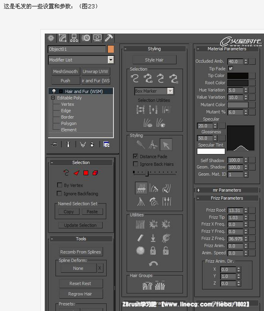This screenshot has height=311, width=264.
Task: Toggle Show End Result icon
Action: [68, 144]
